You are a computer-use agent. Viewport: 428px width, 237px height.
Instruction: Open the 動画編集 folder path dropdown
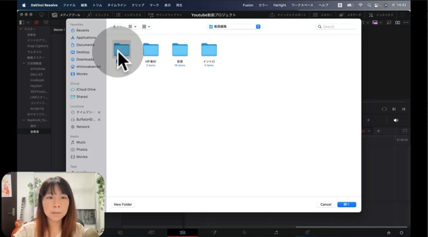pyautogui.click(x=234, y=27)
